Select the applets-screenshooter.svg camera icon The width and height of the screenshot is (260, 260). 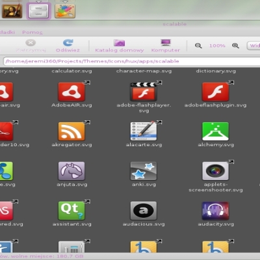tap(216, 171)
